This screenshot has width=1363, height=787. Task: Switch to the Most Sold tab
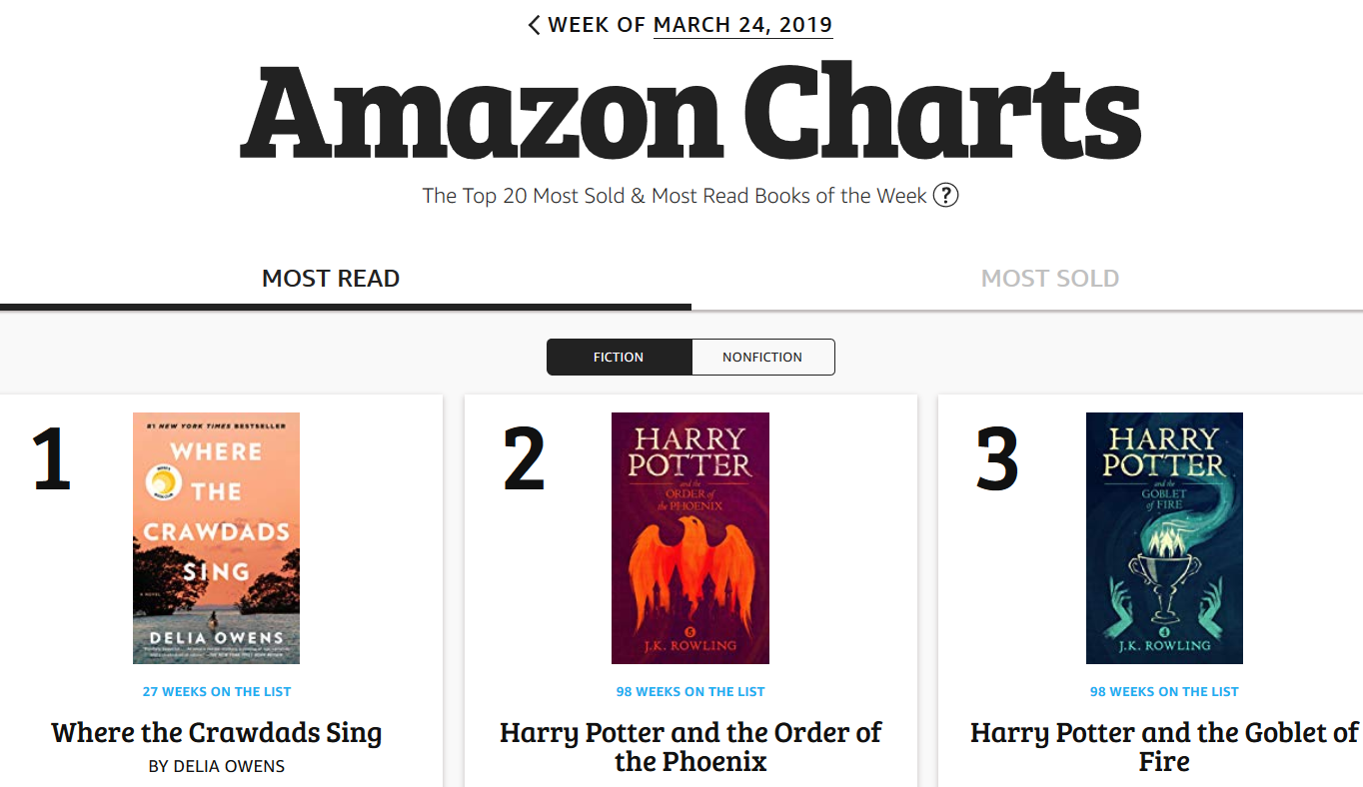click(x=1050, y=279)
